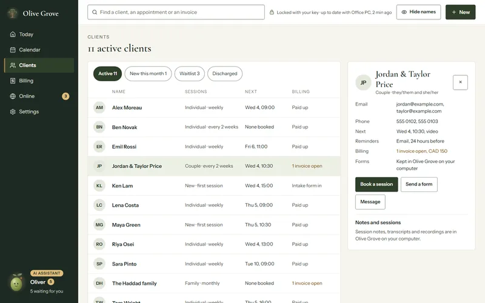Image resolution: width=485 pixels, height=303 pixels.
Task: Open client Lena Costa
Action: 214,205
